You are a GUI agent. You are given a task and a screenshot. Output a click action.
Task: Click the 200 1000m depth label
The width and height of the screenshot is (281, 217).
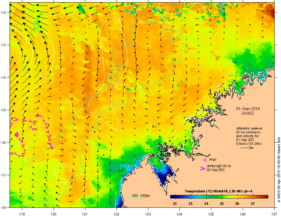(141, 196)
